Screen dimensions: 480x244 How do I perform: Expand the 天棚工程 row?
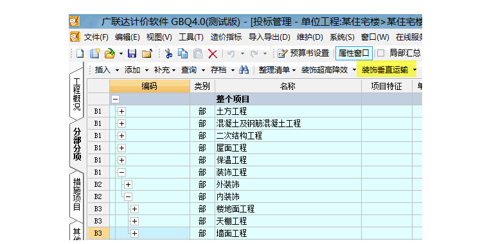click(134, 221)
